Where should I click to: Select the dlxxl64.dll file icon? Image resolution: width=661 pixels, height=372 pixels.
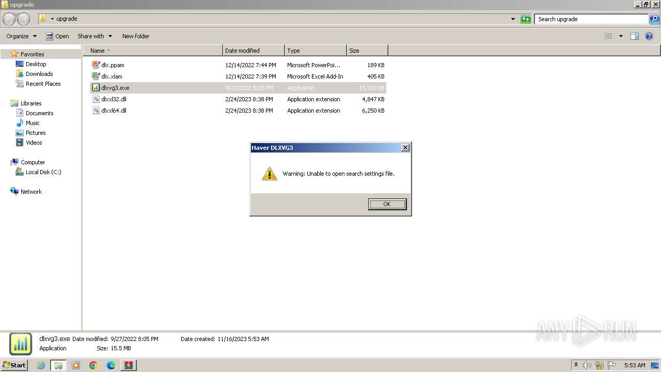tap(96, 111)
